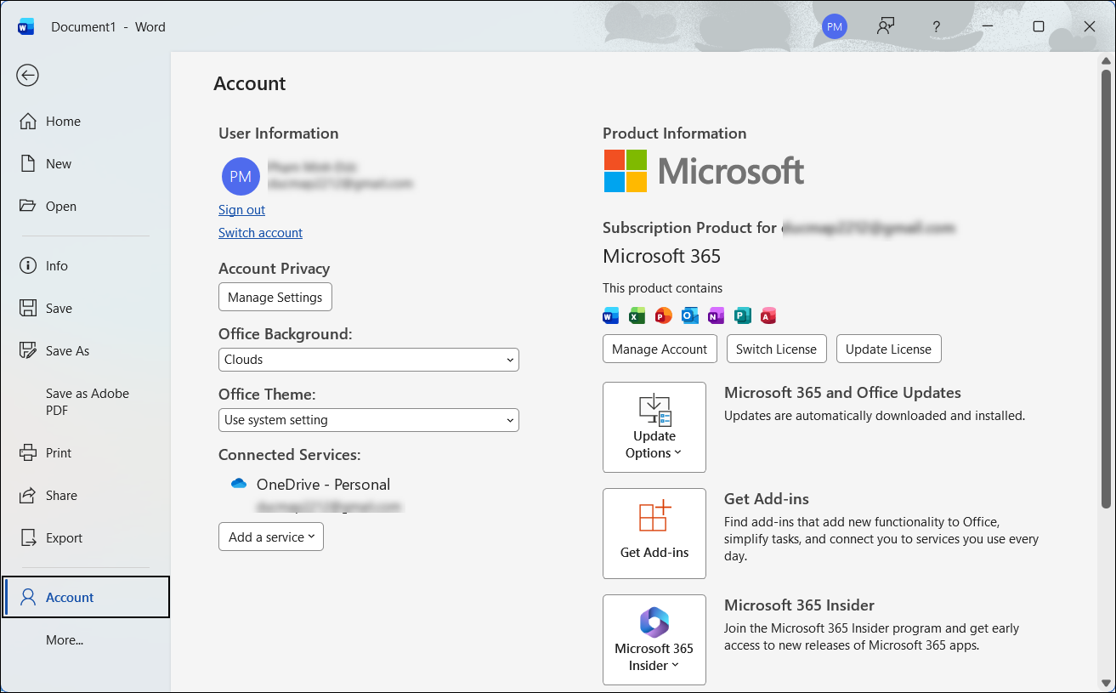Click the "Account" page title
The height and width of the screenshot is (693, 1116).
tap(250, 83)
